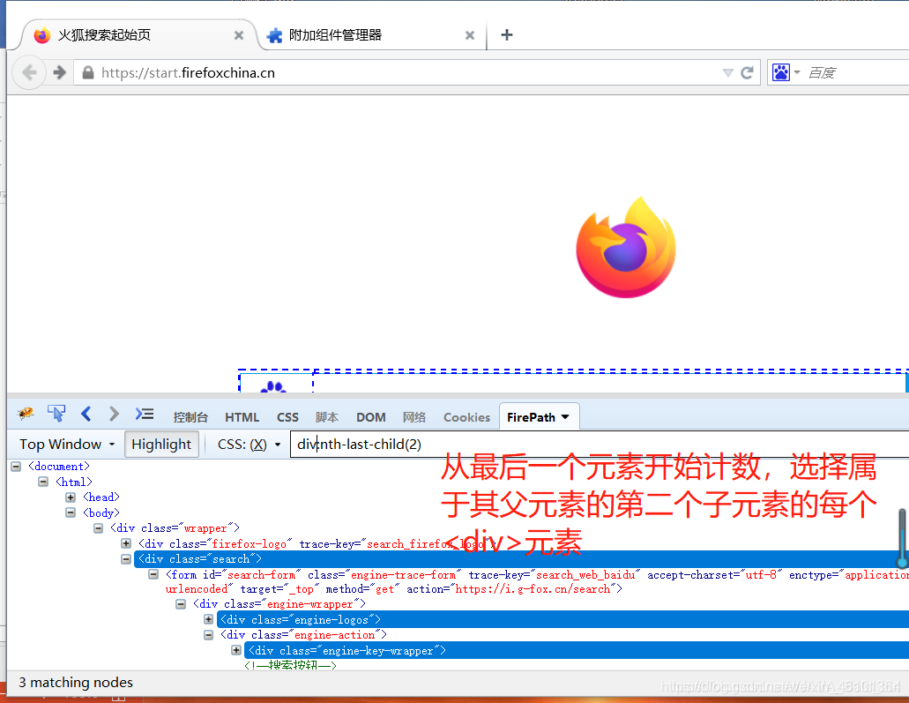Viewport: 909px width, 703px height.
Task: Open a new tab with plus button
Action: pos(507,34)
